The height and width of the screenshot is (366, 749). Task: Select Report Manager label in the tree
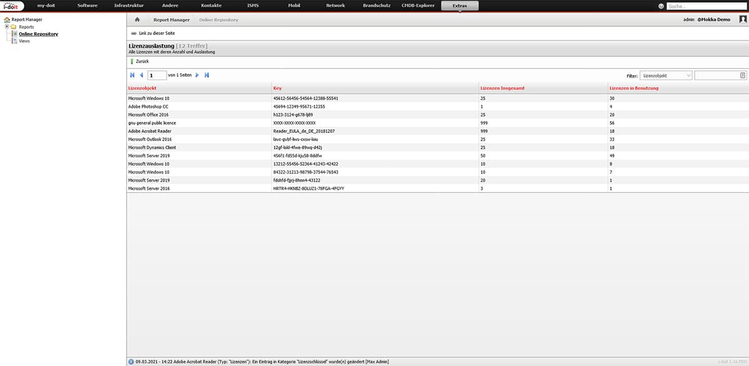[27, 20]
